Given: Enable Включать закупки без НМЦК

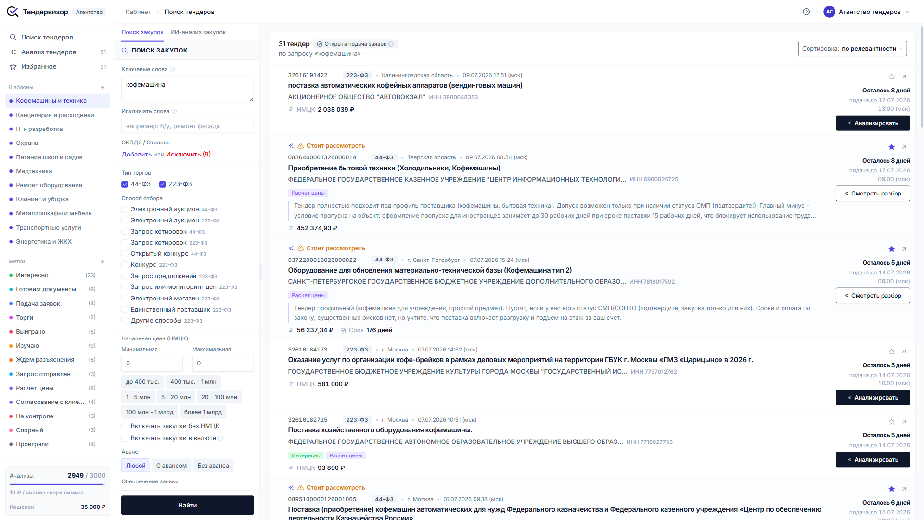Looking at the screenshot, I should click(x=125, y=426).
